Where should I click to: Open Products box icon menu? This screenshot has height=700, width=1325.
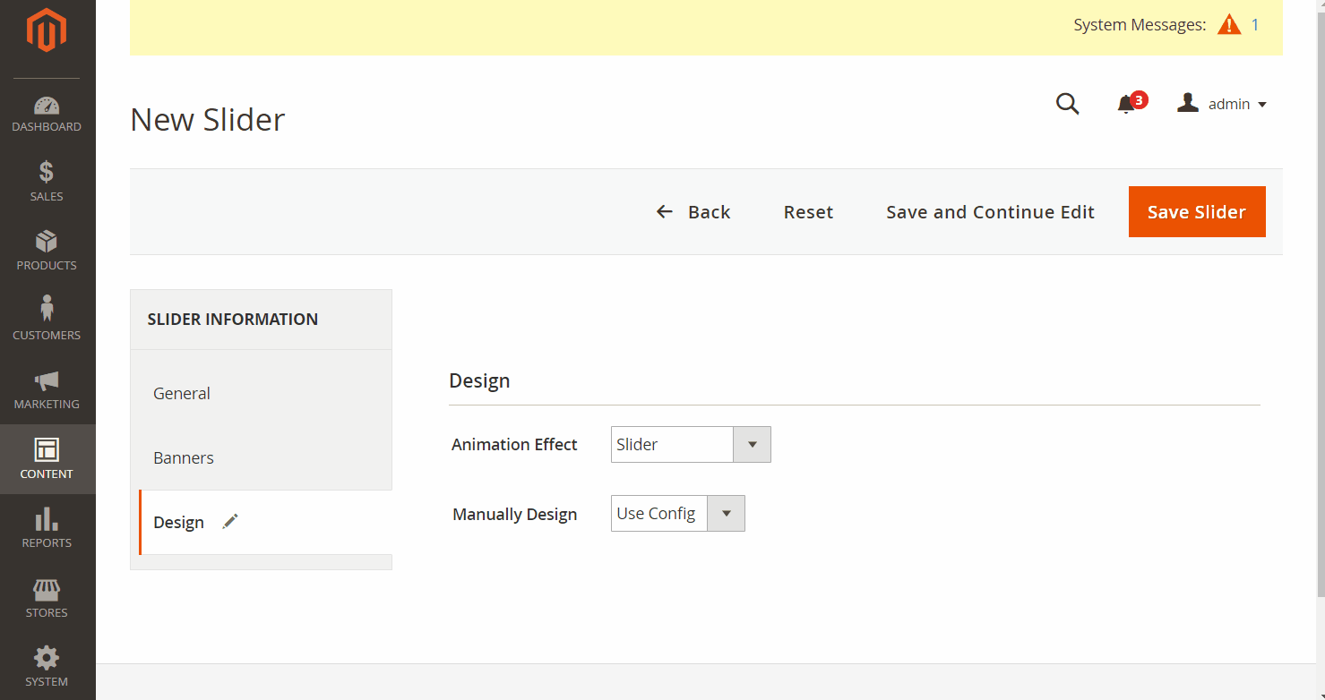[x=47, y=242]
